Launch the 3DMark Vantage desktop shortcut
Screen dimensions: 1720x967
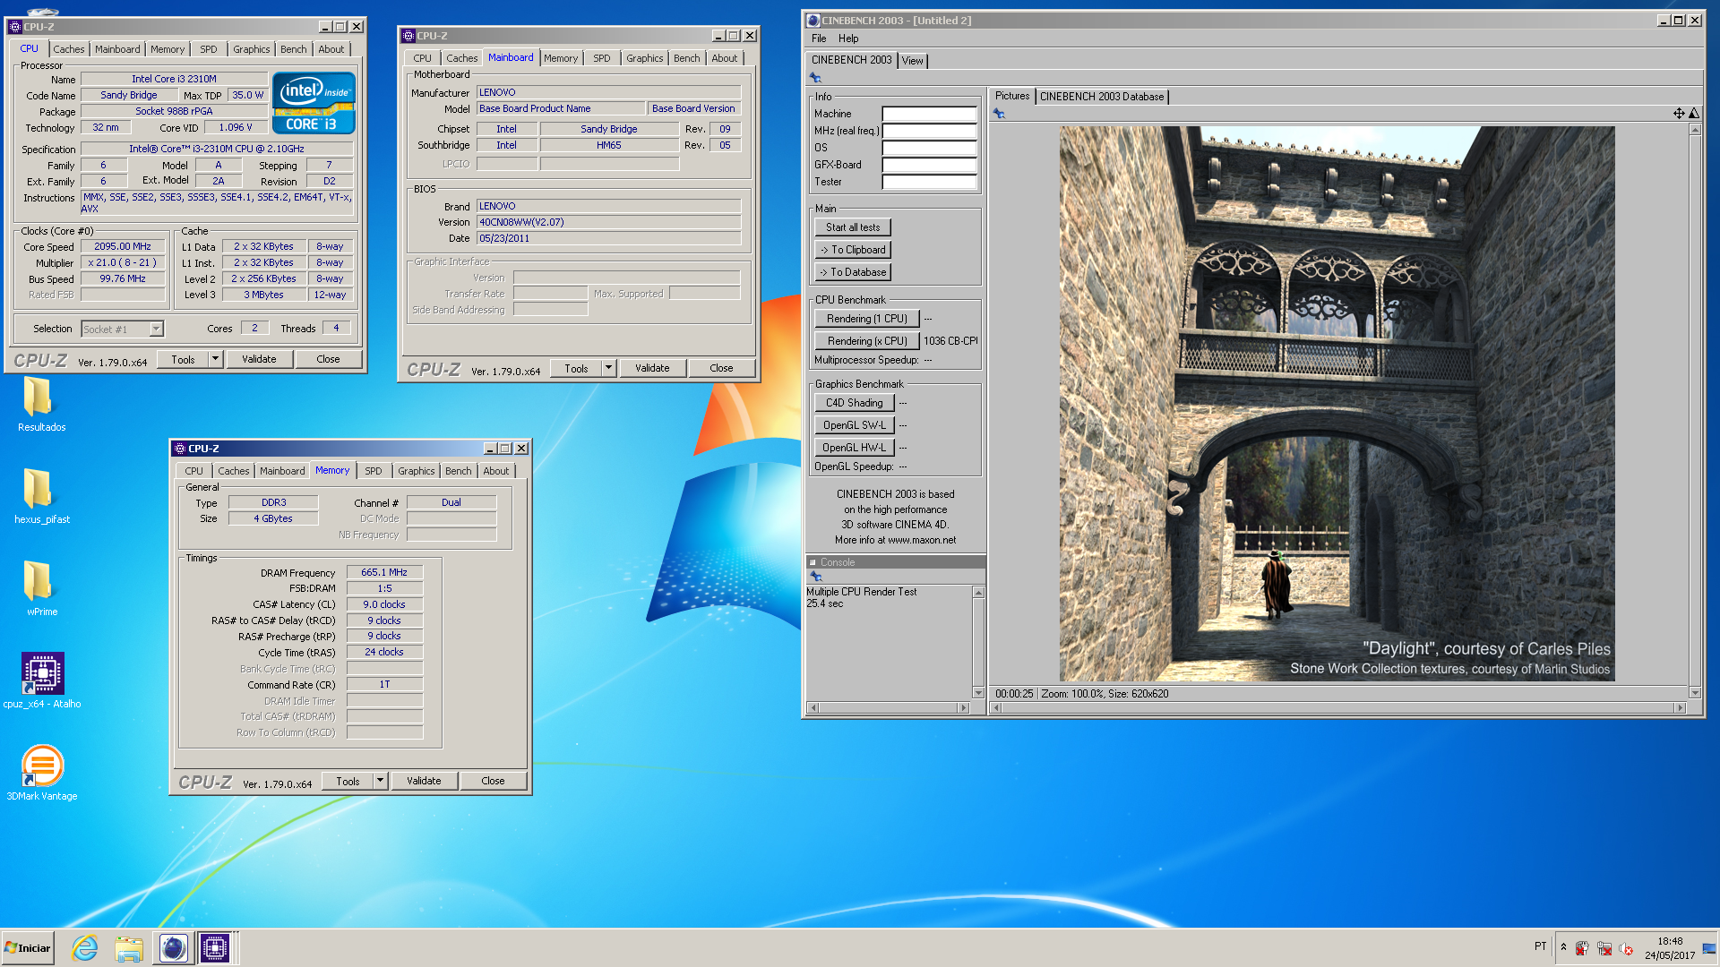(x=41, y=774)
